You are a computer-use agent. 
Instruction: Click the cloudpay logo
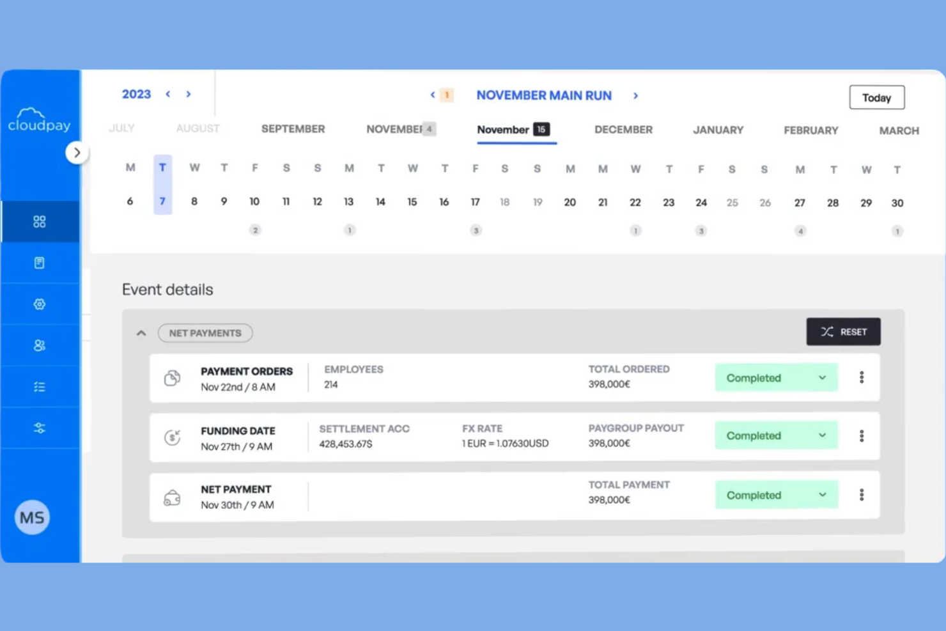tap(39, 120)
